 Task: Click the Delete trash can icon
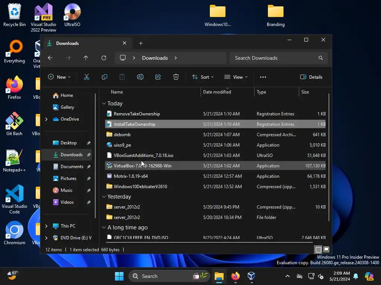[176, 77]
